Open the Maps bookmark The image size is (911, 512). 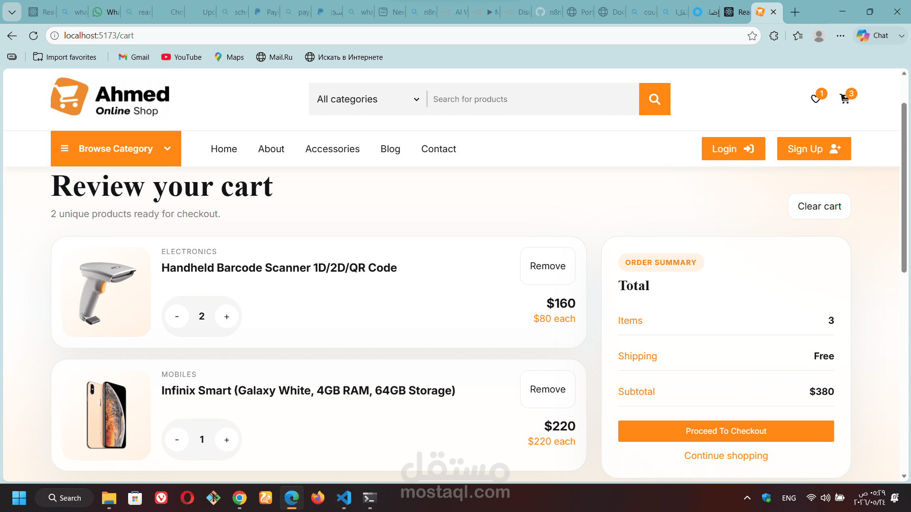[229, 57]
